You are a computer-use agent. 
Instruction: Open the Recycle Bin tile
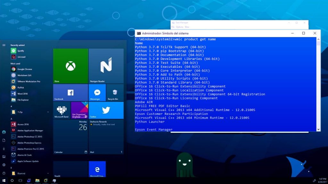[115, 93]
